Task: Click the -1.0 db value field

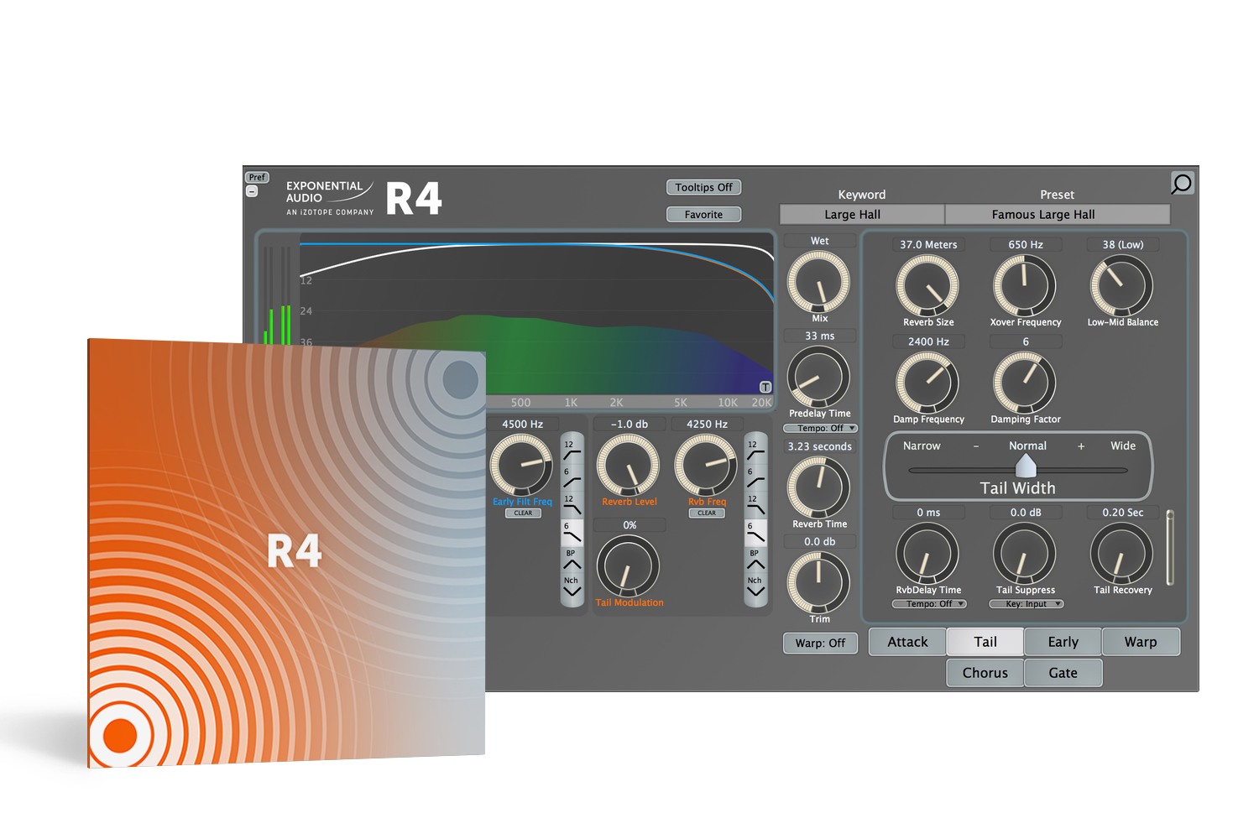Action: (x=629, y=424)
